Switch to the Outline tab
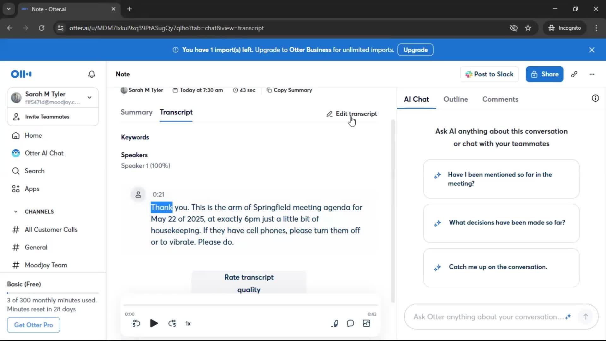 pyautogui.click(x=455, y=99)
